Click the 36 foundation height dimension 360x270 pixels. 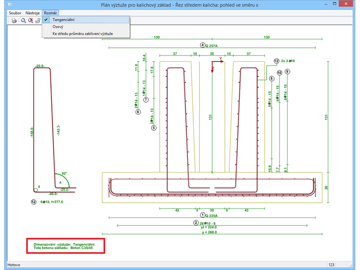326,188
